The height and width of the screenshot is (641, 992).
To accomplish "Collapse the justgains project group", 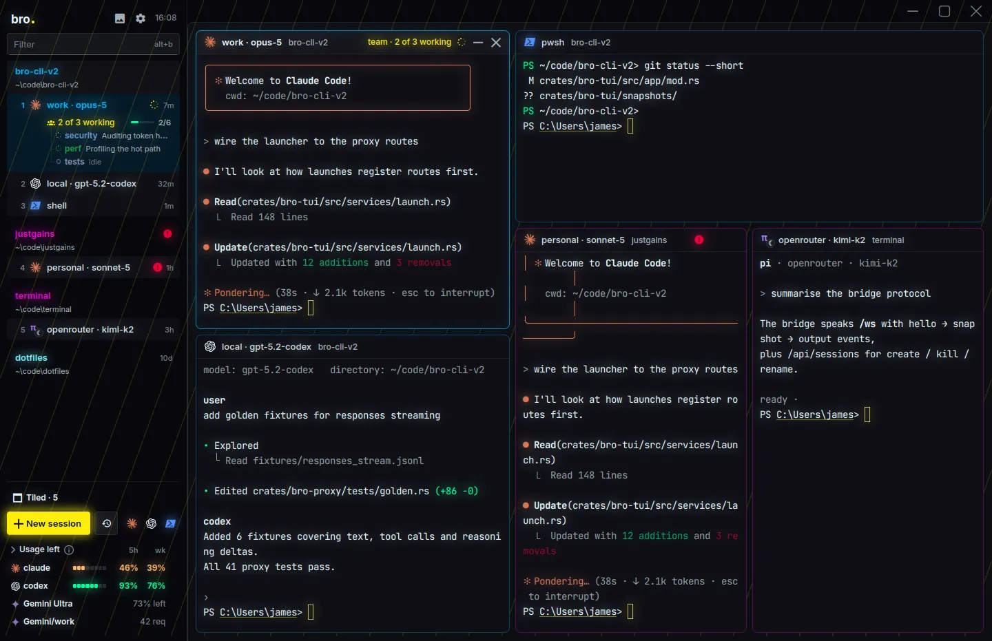I will (x=34, y=234).
